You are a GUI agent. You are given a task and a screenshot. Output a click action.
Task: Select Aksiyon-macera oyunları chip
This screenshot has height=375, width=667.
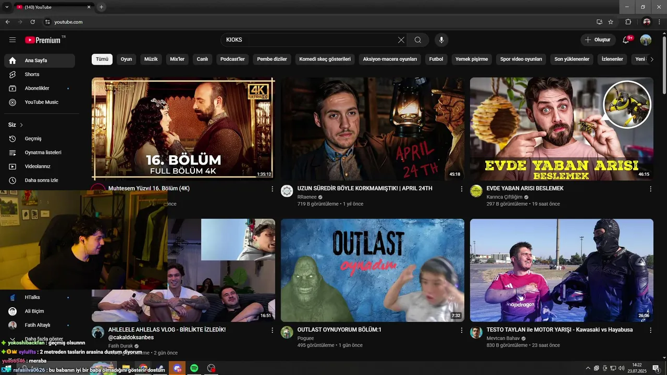[390, 59]
